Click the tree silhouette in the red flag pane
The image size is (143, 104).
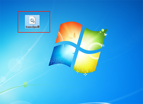click(75, 36)
